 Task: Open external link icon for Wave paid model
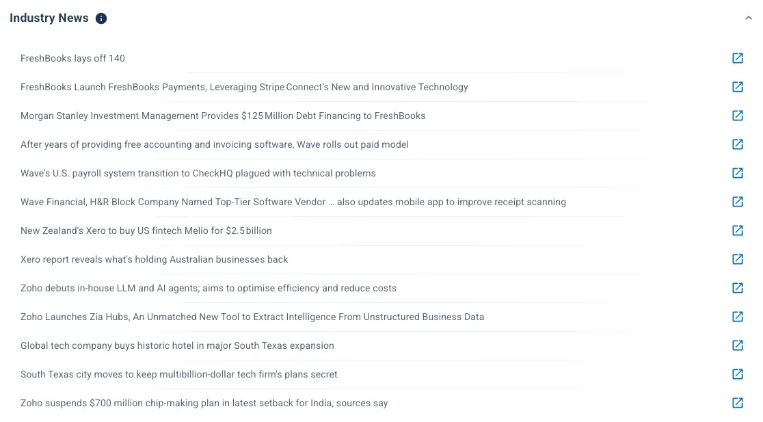(738, 144)
